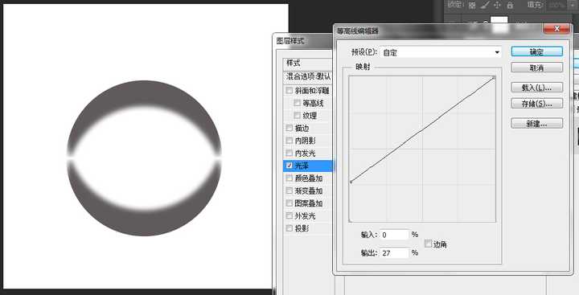Viewport: 579px width, 295px height.
Task: Select the 内阴影 label in style list
Action: [x=306, y=141]
